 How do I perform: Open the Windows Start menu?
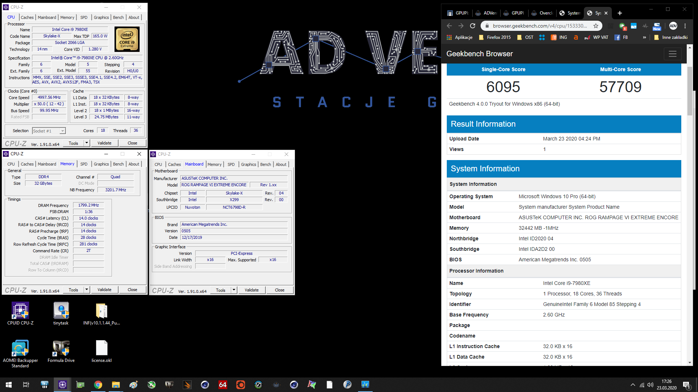[x=9, y=385]
